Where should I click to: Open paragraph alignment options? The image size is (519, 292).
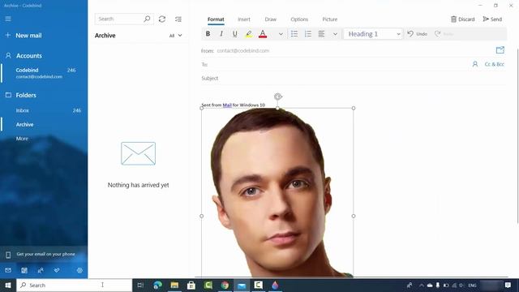(x=321, y=34)
